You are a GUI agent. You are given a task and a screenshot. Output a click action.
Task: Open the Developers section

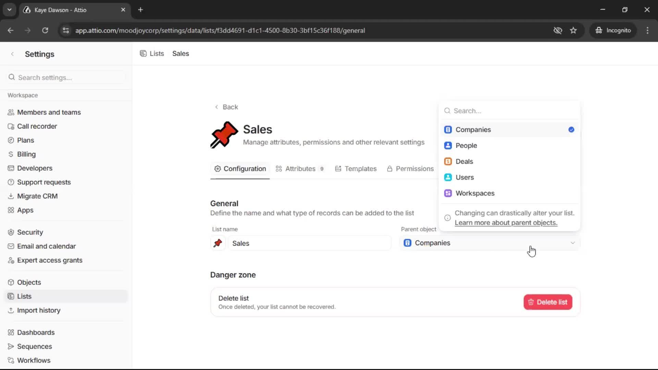click(x=34, y=168)
